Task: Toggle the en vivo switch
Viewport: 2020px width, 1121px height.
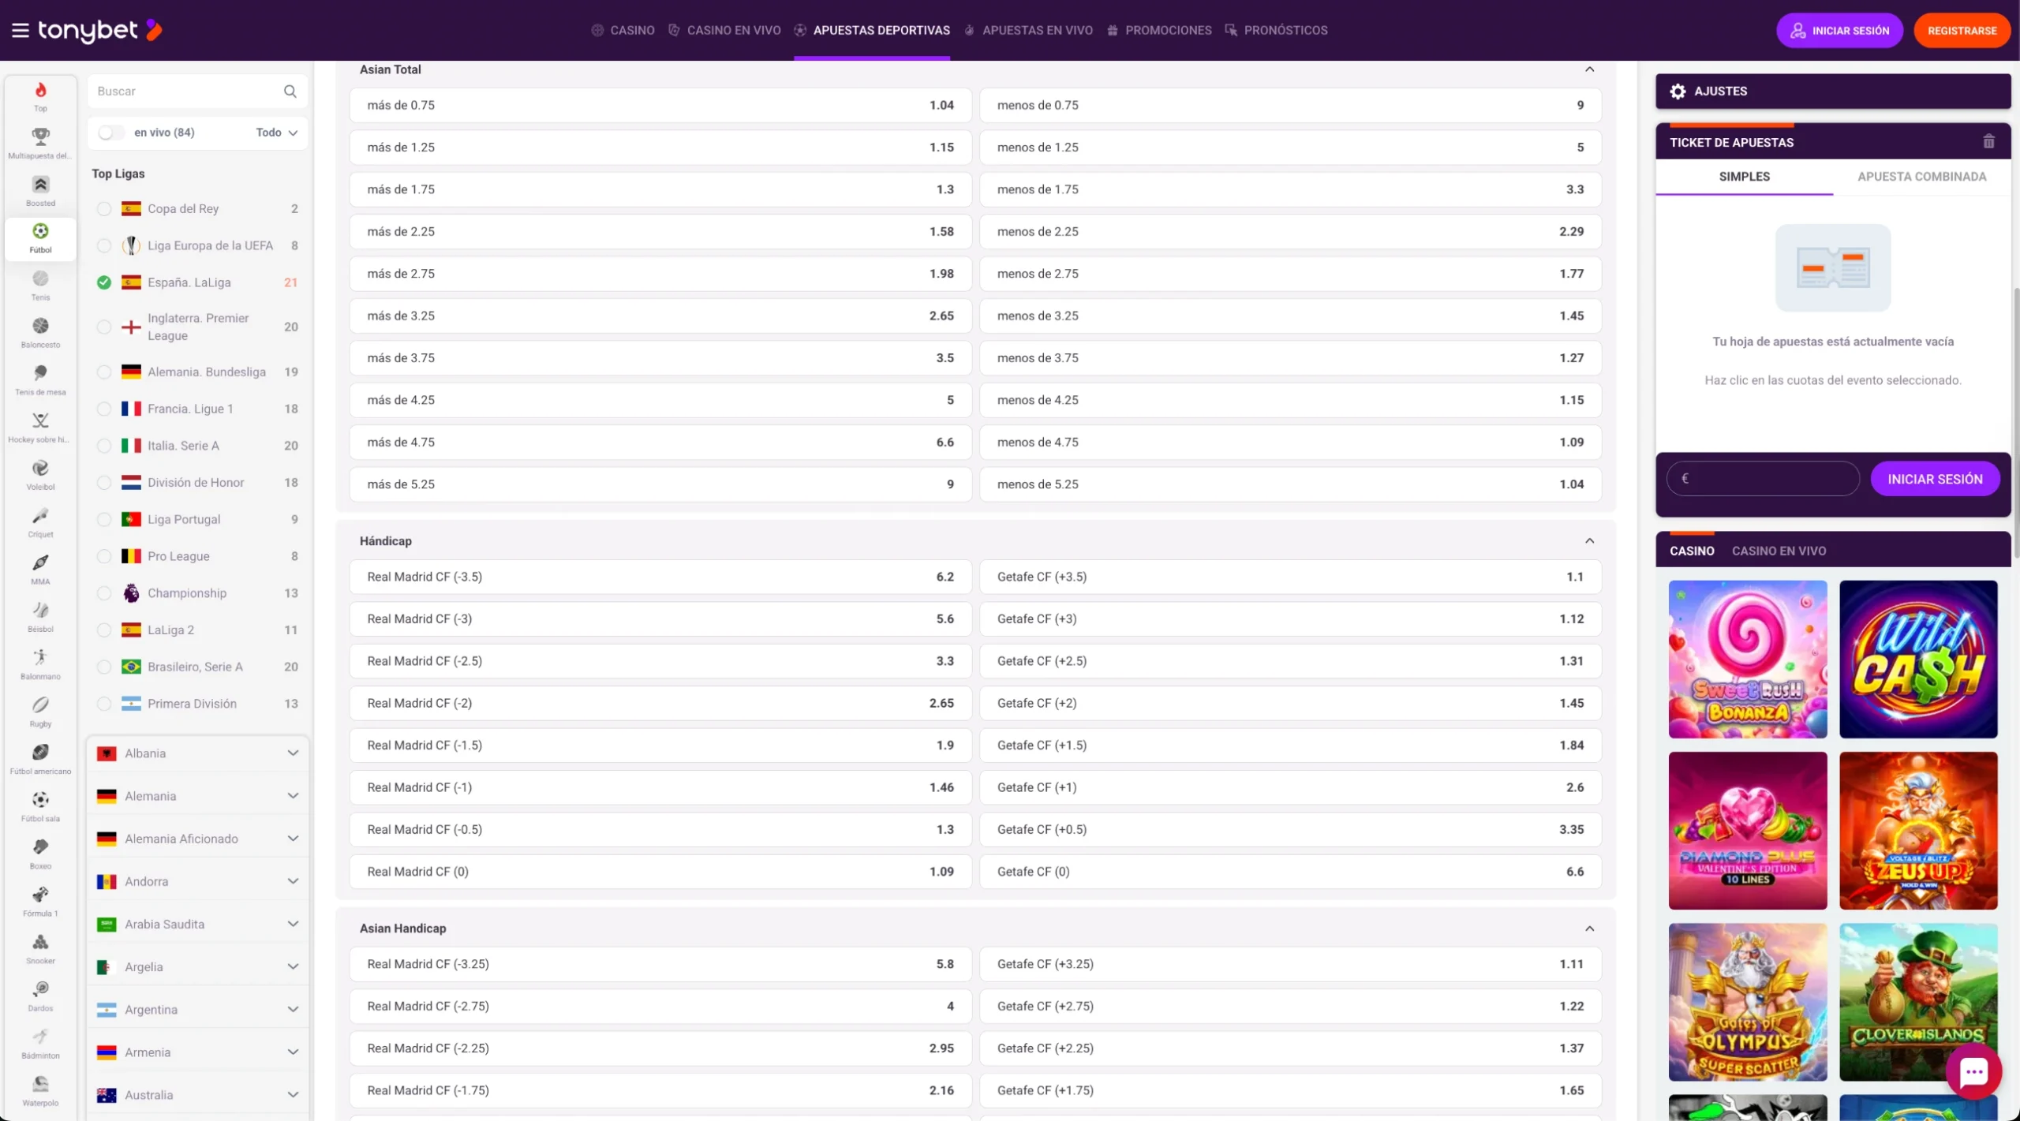Action: tap(111, 133)
